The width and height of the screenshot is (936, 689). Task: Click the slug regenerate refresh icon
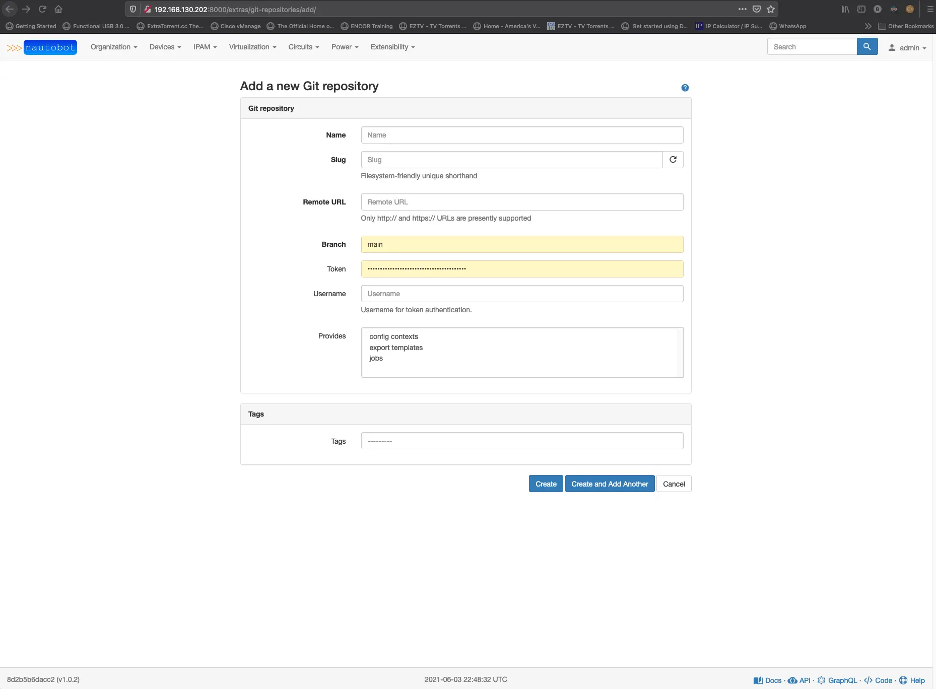pyautogui.click(x=673, y=160)
